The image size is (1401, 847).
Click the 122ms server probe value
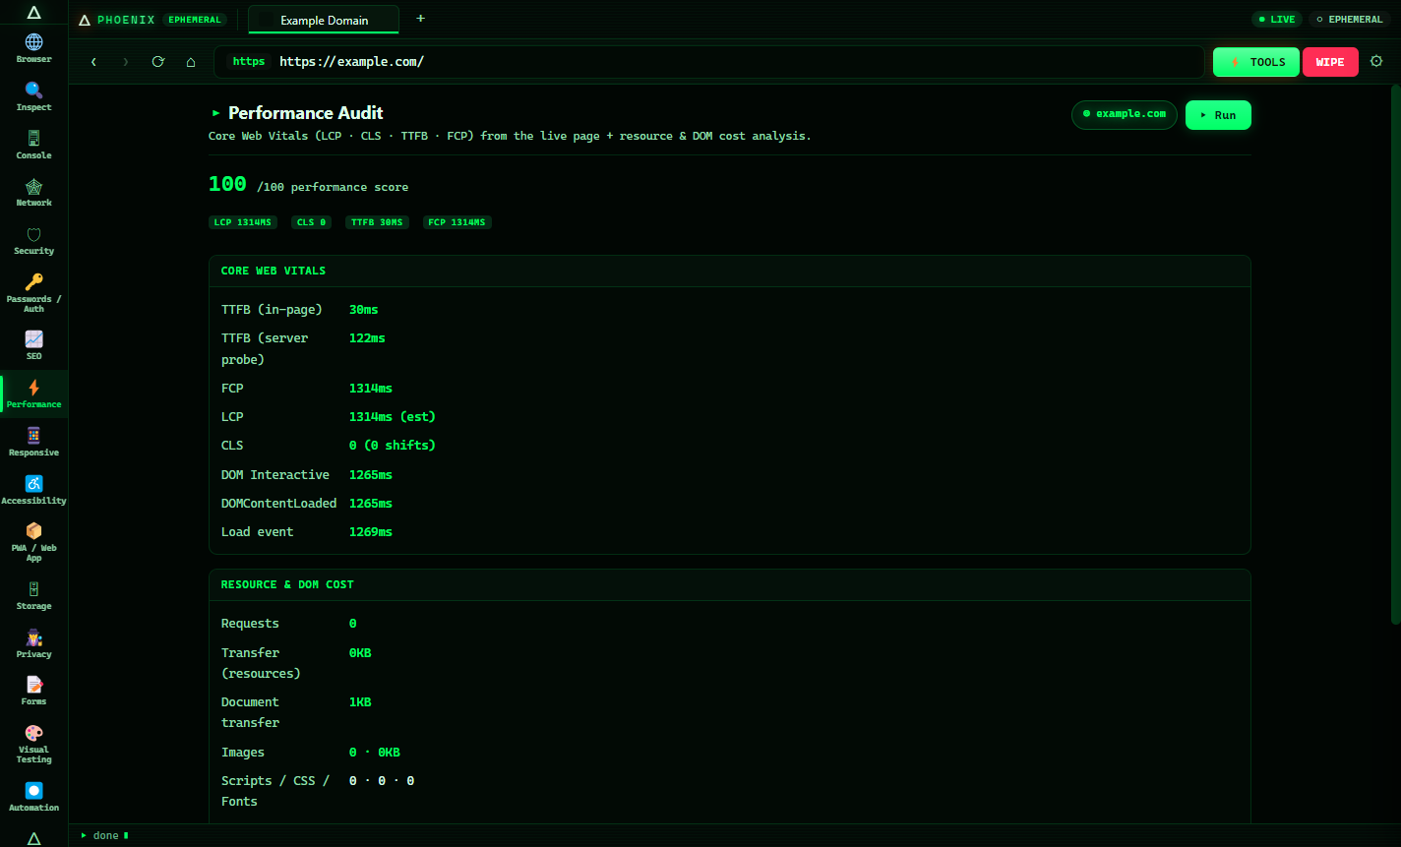367,338
